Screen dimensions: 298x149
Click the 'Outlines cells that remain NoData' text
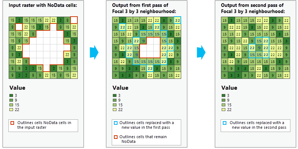[140, 139]
